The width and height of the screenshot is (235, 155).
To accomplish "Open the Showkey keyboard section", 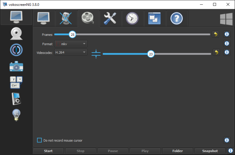I will [16, 82].
